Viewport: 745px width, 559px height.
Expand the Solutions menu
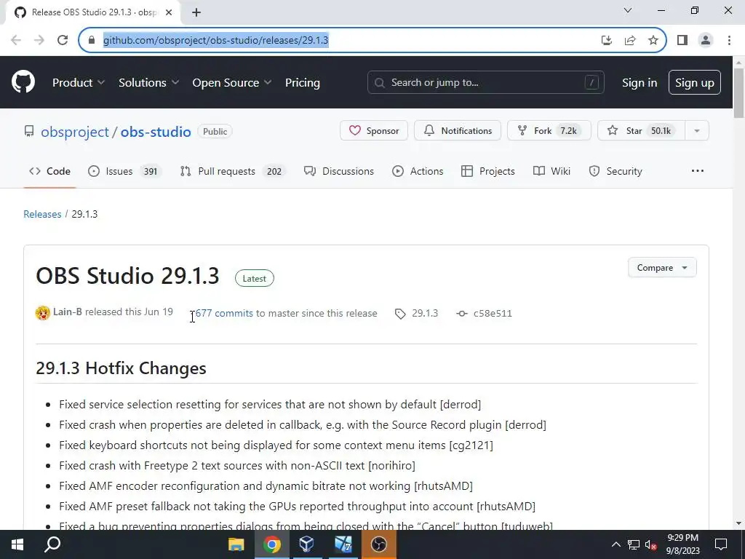point(148,82)
